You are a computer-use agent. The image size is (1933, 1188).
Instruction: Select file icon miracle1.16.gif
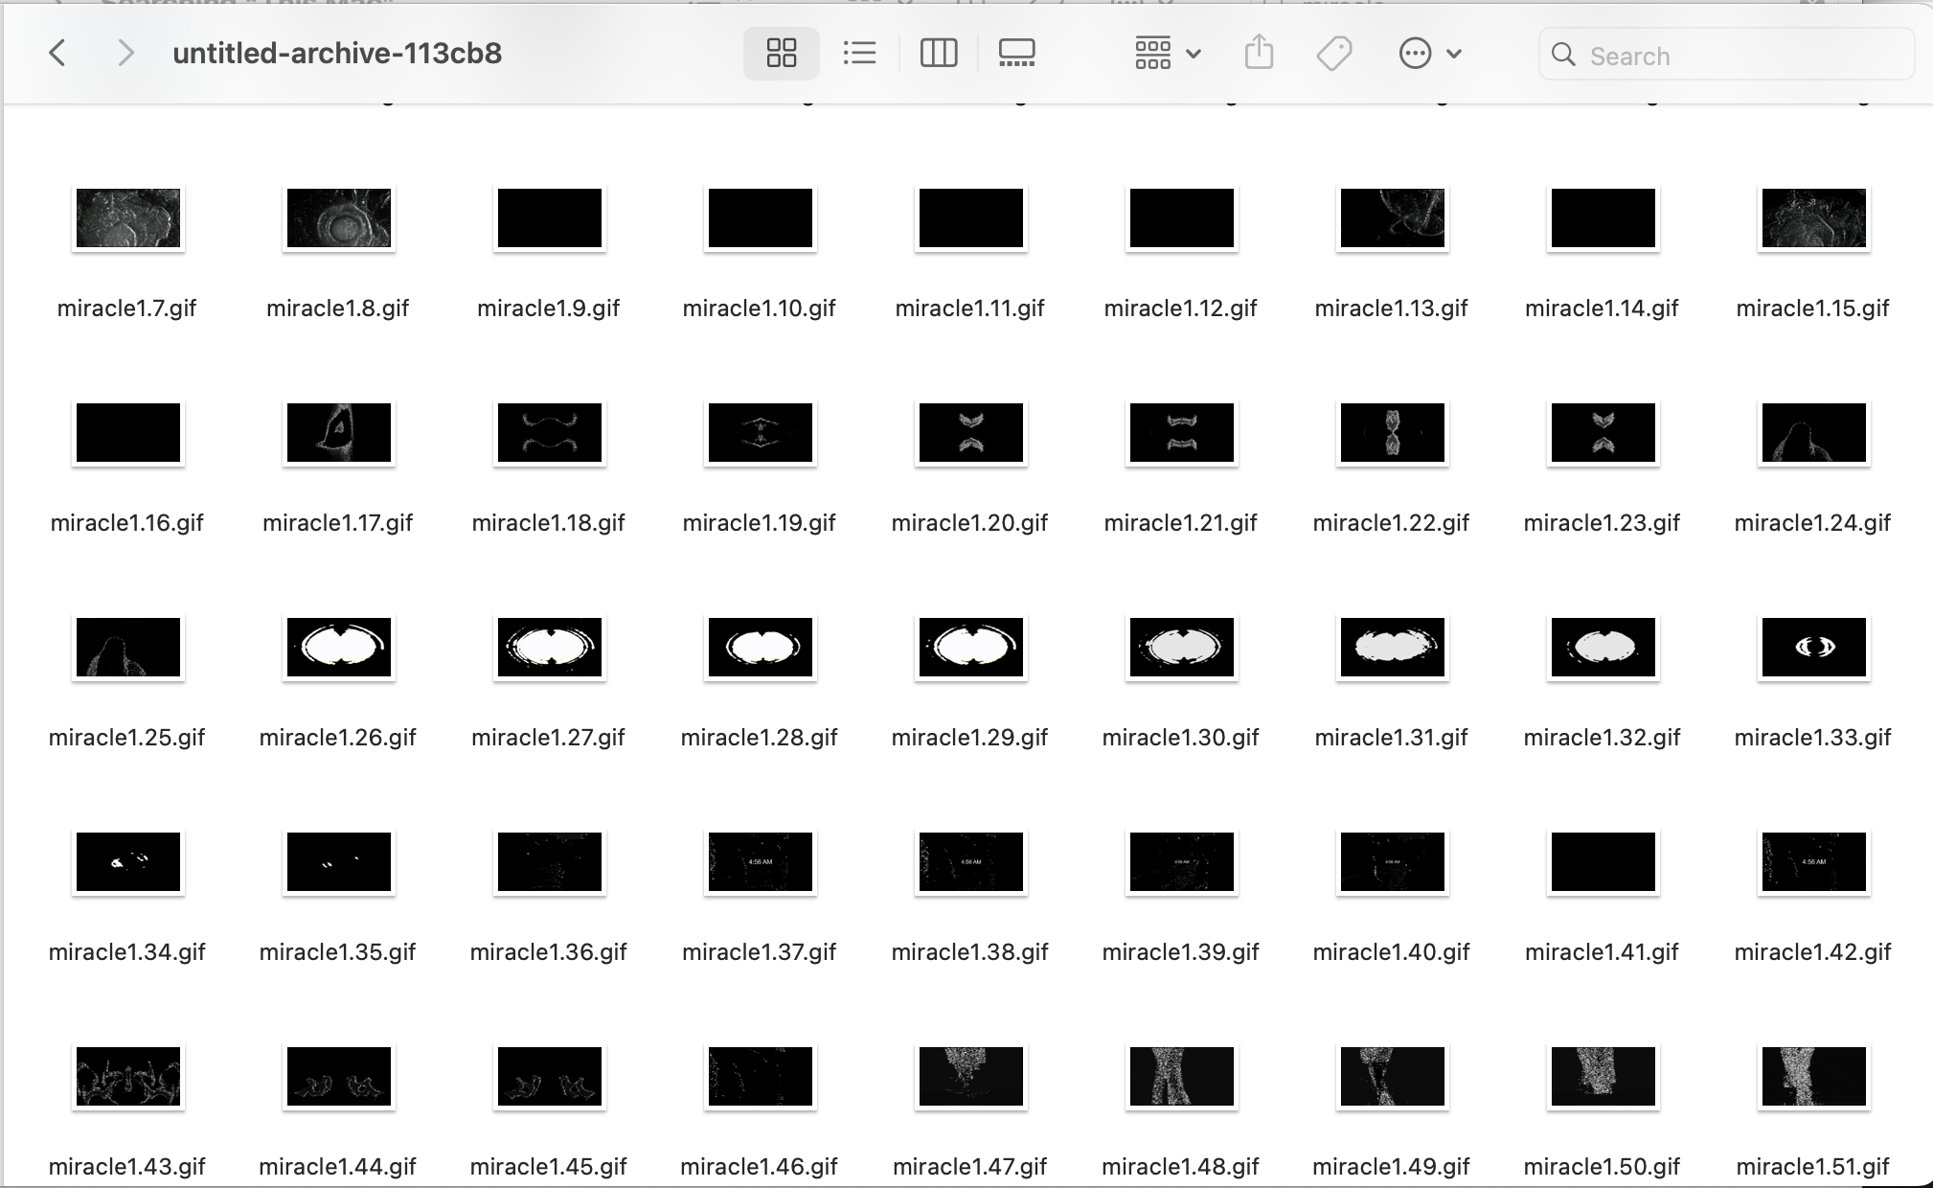coord(128,433)
